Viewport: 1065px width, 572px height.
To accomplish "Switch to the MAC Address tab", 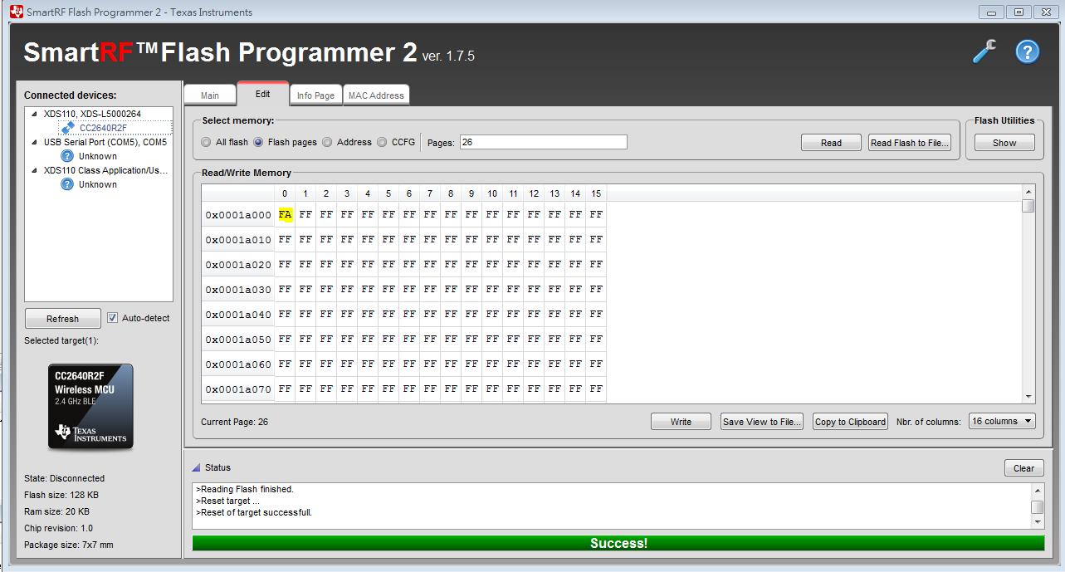I will click(x=376, y=95).
